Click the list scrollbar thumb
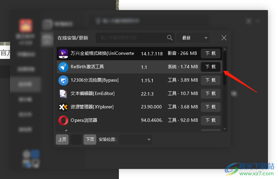Viewport: 278px width, 179px height. coord(225,68)
